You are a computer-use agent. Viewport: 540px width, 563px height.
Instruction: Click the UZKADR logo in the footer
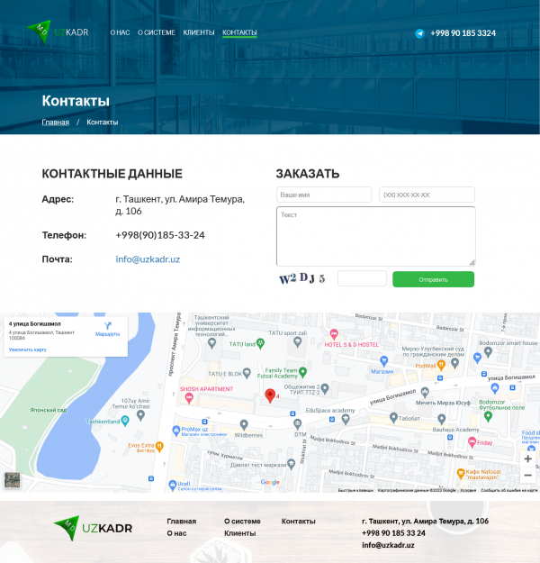click(93, 527)
